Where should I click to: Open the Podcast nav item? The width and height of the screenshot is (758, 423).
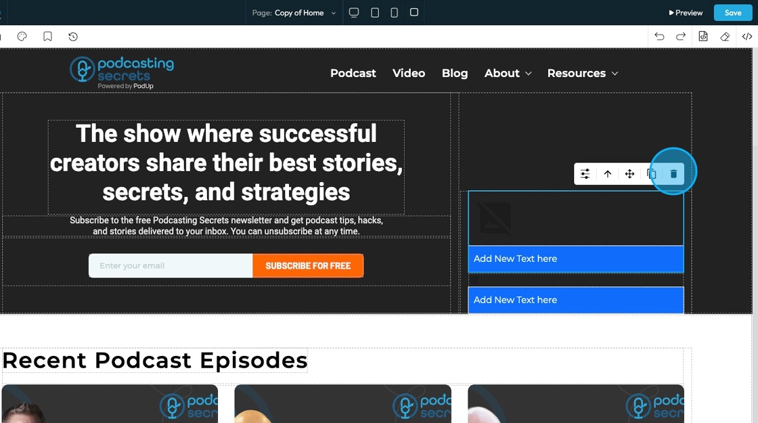353,74
